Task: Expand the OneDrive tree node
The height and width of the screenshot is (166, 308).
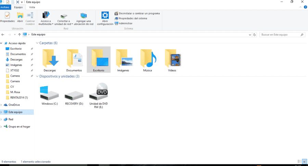Action: (x=1, y=105)
